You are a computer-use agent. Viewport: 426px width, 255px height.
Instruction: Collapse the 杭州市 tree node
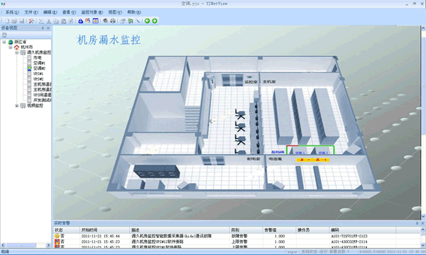point(11,47)
